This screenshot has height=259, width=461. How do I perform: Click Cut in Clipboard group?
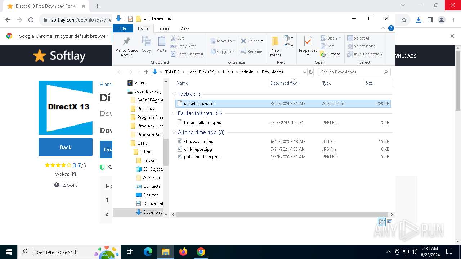point(177,38)
